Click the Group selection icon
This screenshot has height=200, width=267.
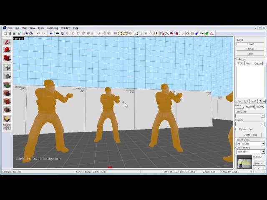pyautogui.click(x=58, y=33)
